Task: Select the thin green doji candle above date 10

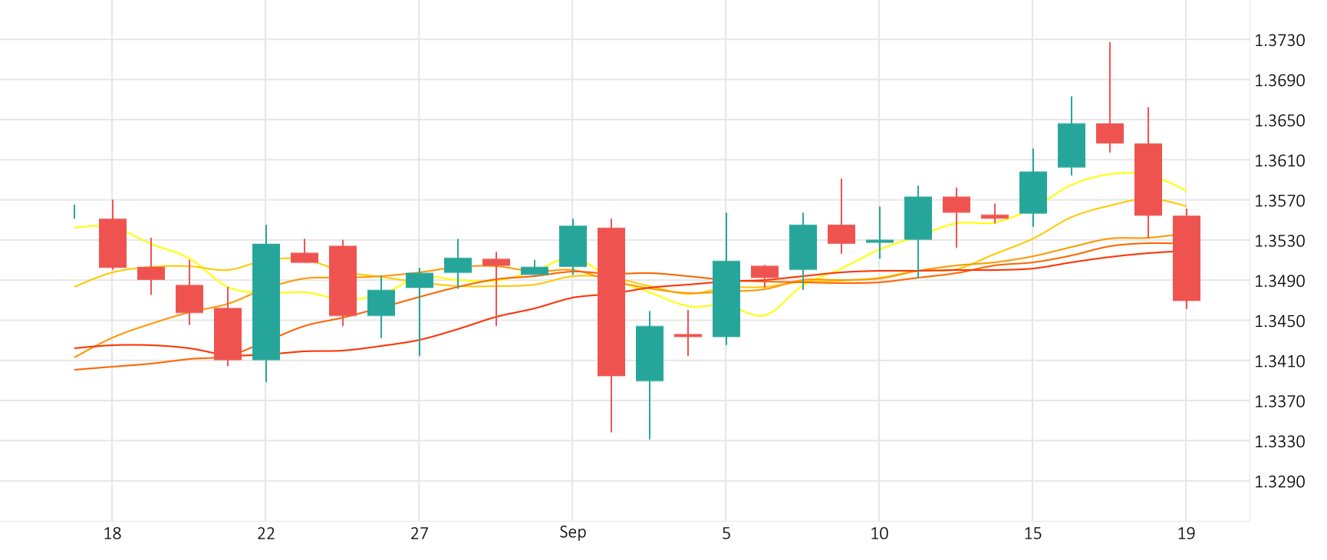Action: (880, 241)
